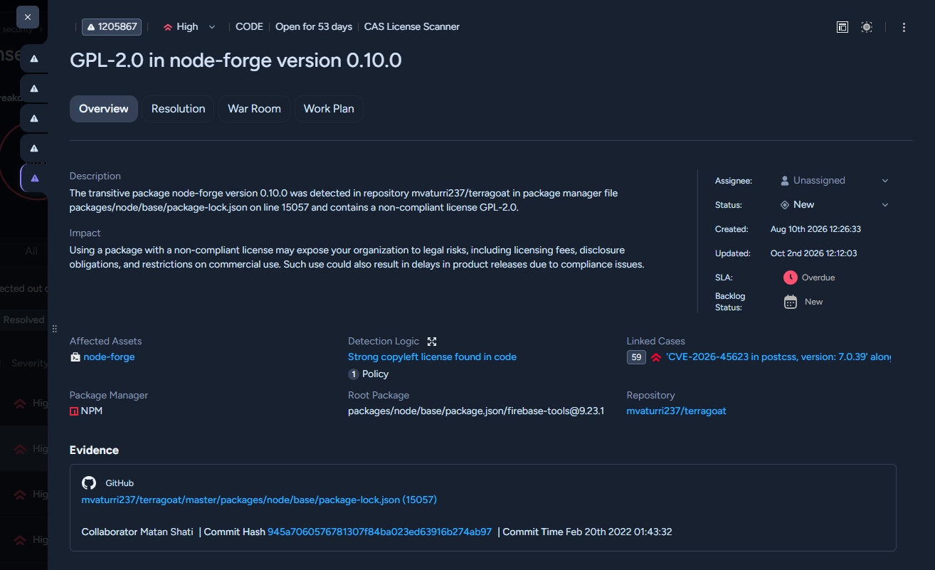Open the mvaturri237/terragoat repository link

[x=676, y=411]
